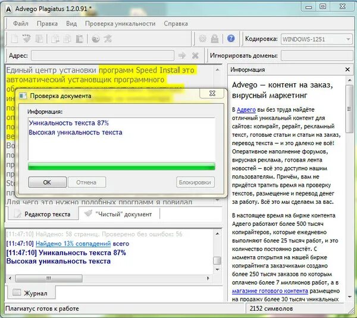Click the copy toolbar icon

point(67,39)
